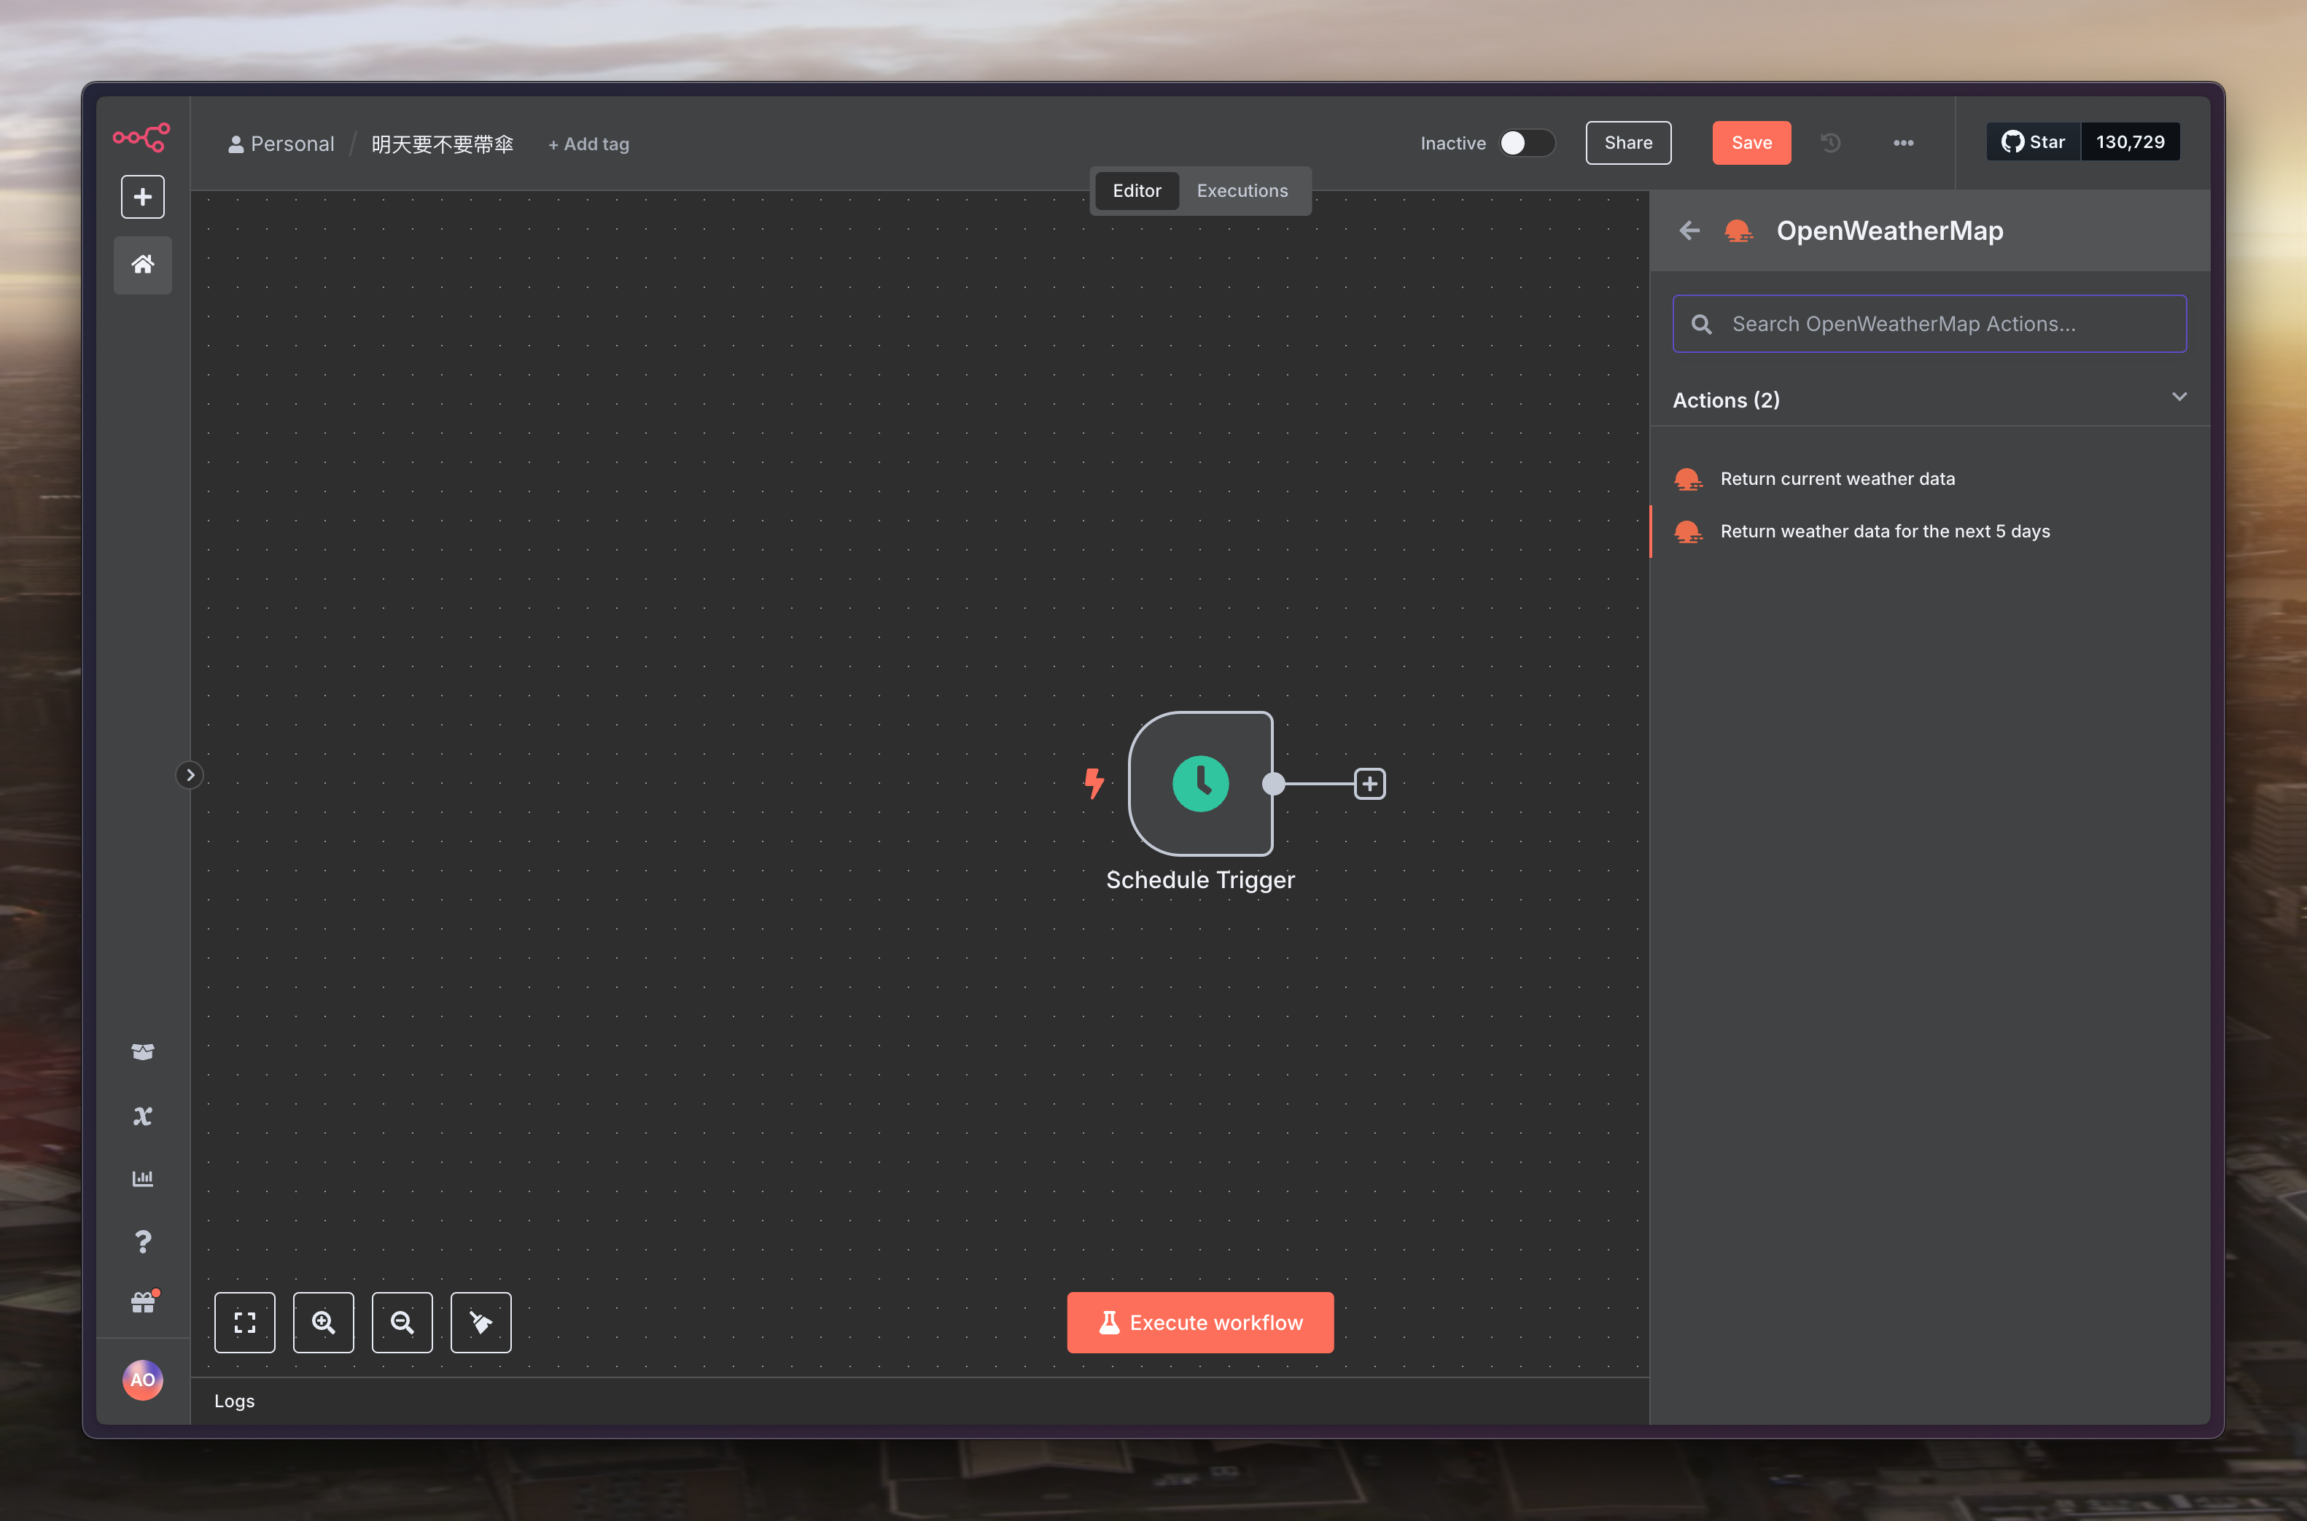Zoom in on the canvas

323,1322
